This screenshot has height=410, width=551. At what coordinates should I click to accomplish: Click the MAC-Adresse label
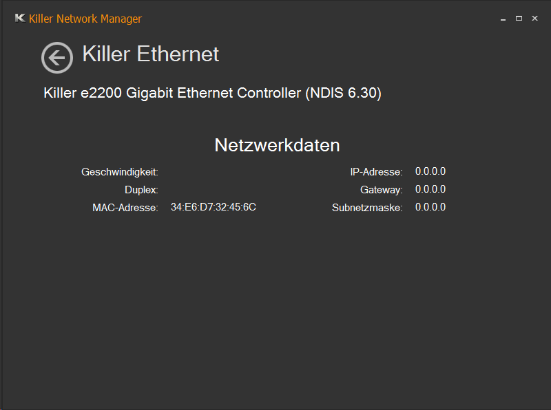tap(125, 208)
